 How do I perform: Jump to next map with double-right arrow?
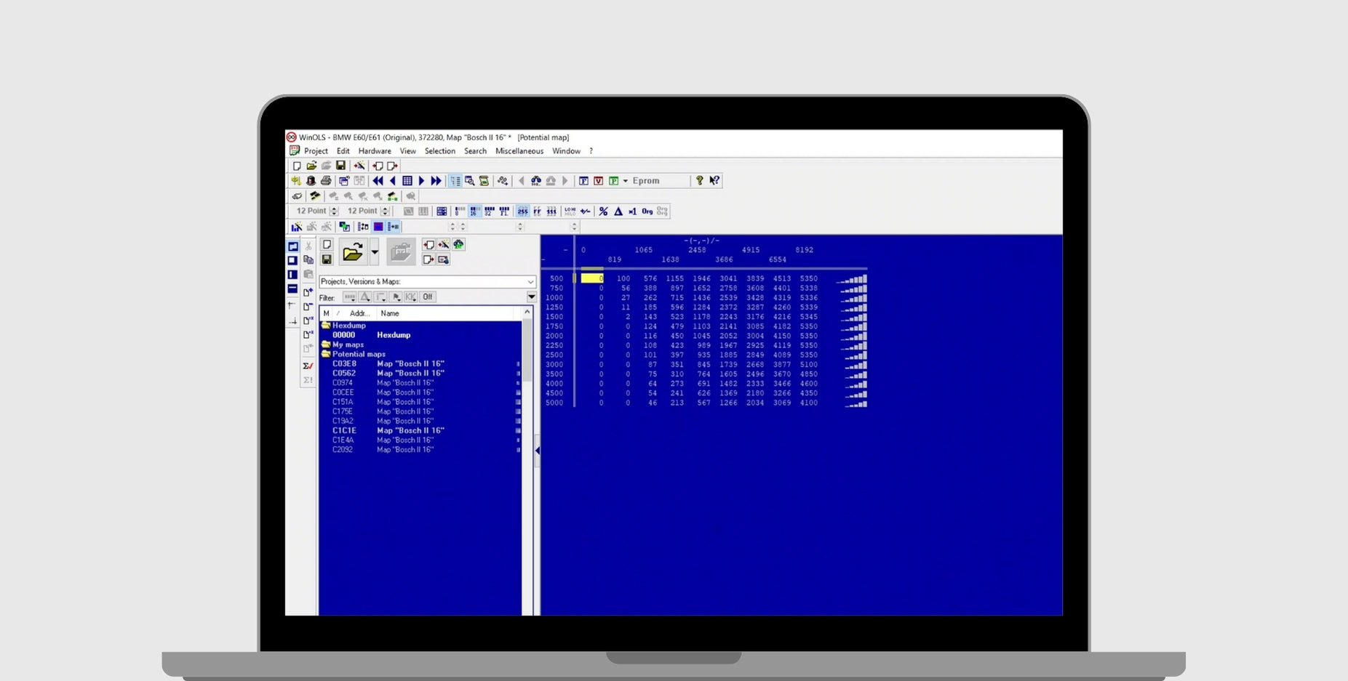[x=436, y=181]
